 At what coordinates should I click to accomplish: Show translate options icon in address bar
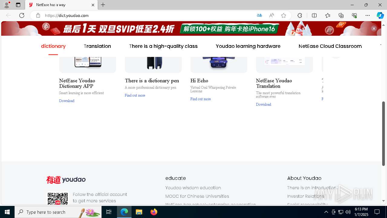coord(259,15)
